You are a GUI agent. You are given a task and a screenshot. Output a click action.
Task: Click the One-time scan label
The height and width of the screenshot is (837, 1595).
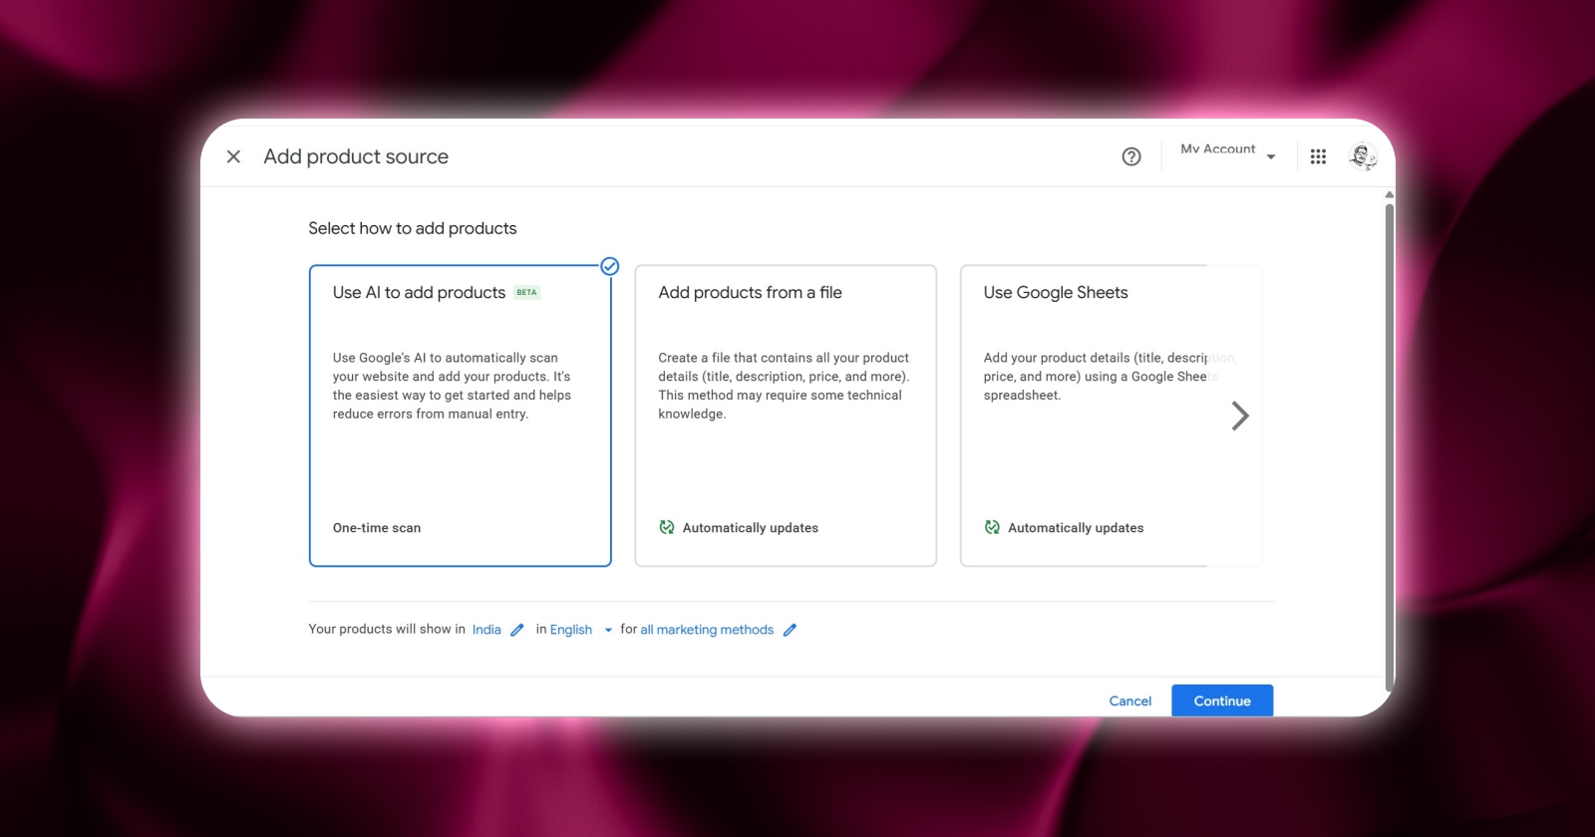point(377,528)
